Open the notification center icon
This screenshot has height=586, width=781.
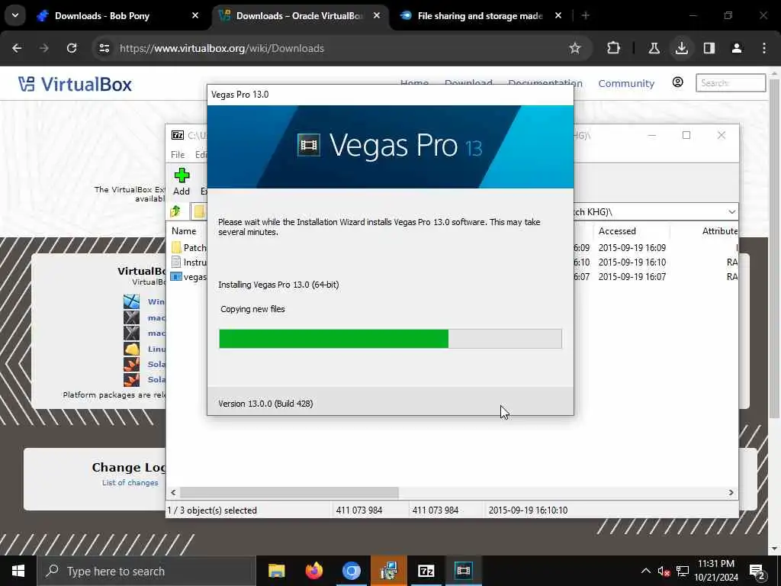(x=757, y=571)
